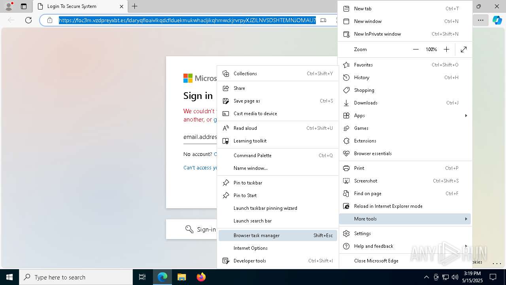Select Share in the submenu
Viewport: 506px width, 285px height.
(278, 88)
